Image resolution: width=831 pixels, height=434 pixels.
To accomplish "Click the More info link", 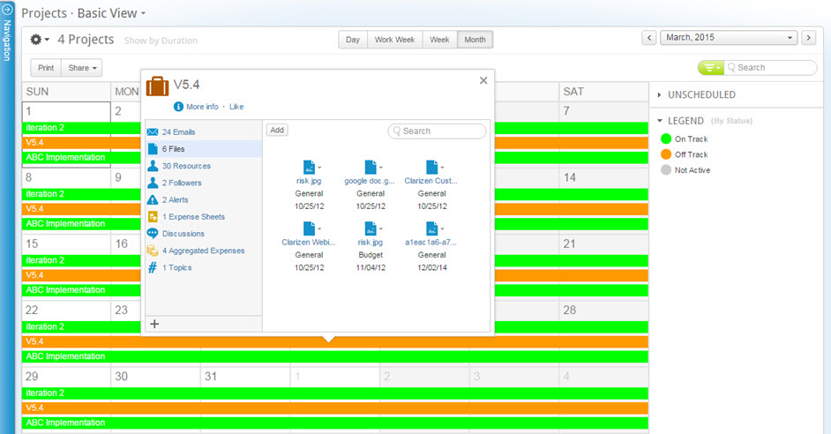I will pos(202,107).
